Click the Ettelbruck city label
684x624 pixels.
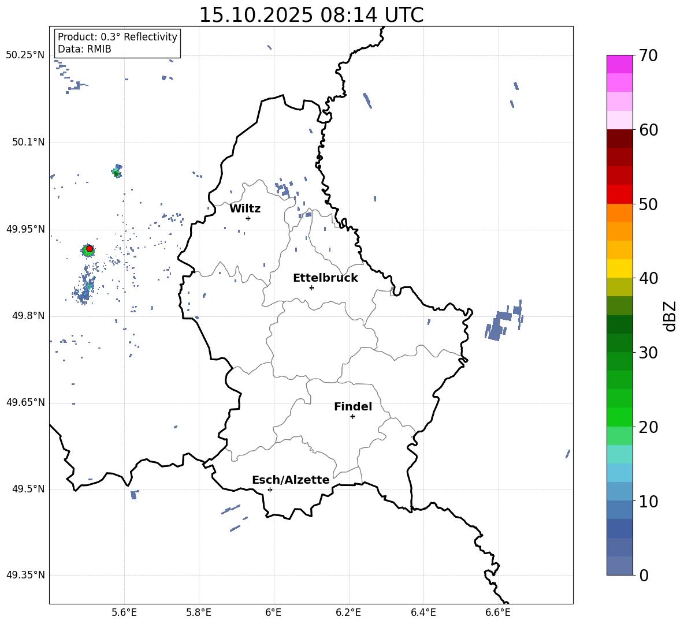click(325, 278)
